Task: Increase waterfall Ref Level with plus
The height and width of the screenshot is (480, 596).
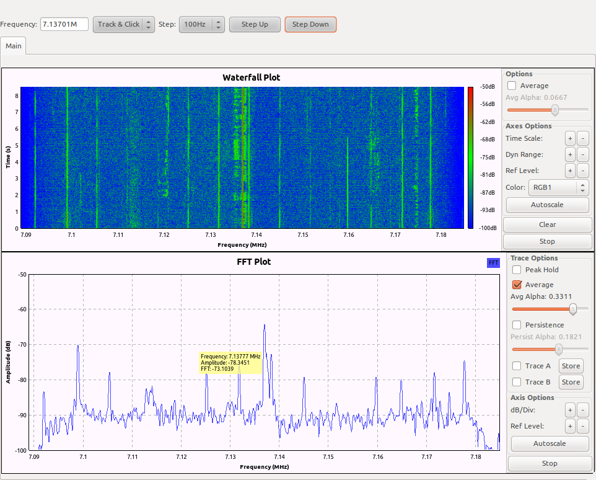Action: coord(570,171)
